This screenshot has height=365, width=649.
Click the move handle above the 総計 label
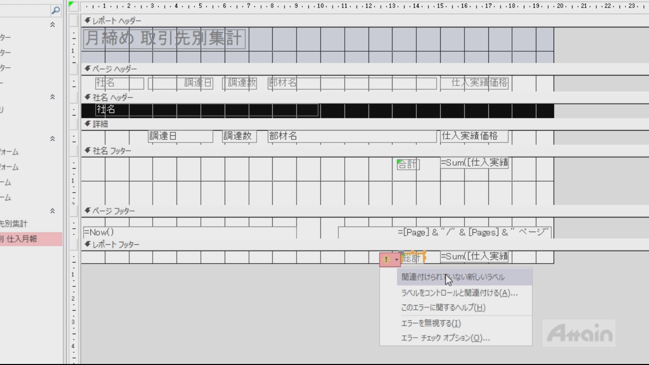click(x=401, y=252)
